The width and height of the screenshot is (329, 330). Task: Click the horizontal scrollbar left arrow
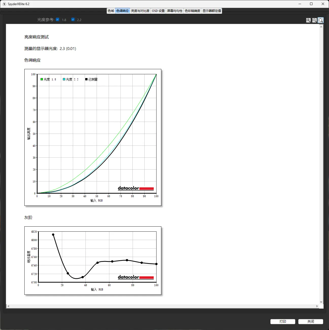pos(8,306)
